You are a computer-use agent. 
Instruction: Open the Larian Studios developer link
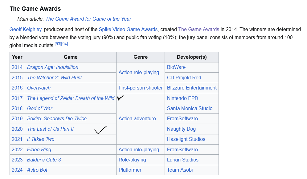pyautogui.click(x=183, y=160)
